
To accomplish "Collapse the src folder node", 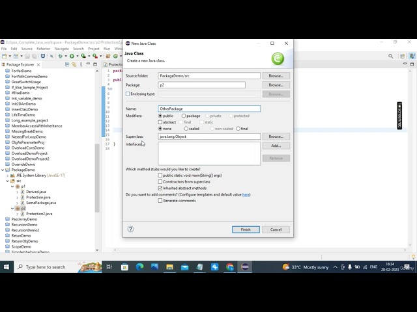I will 7,181.
